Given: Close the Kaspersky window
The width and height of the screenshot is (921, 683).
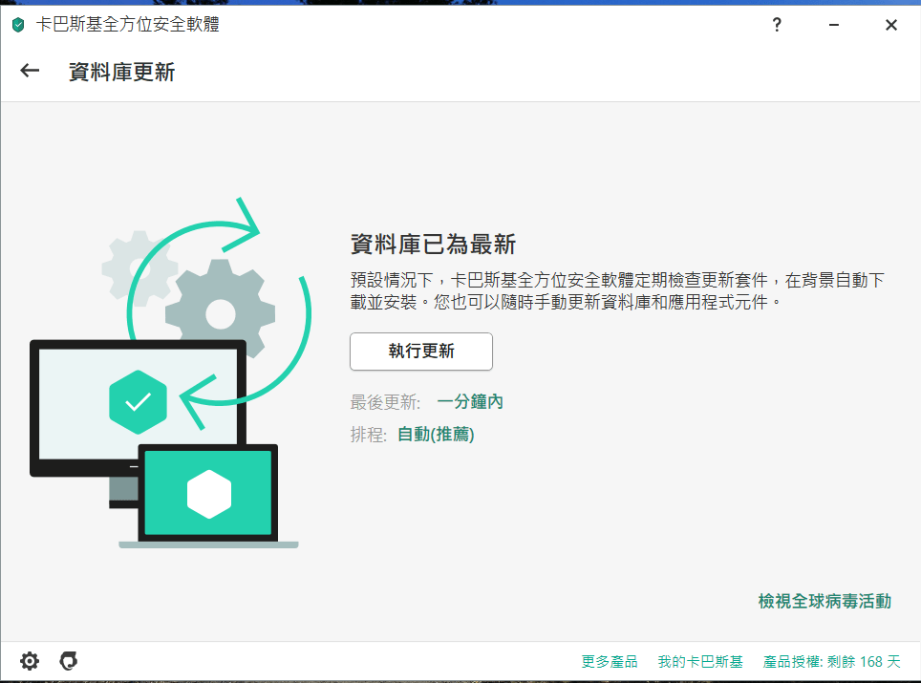Looking at the screenshot, I should (x=890, y=26).
